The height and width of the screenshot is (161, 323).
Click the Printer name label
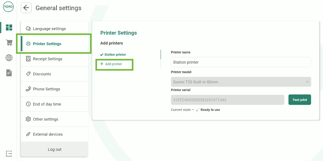pyautogui.click(x=180, y=52)
